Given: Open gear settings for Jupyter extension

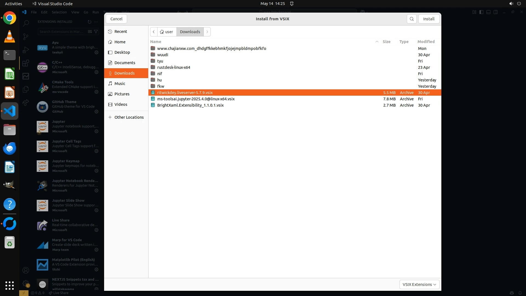Looking at the screenshot, I should point(96,131).
